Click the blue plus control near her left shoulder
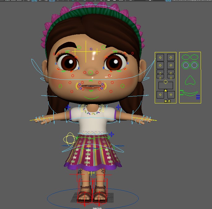This screenshot has width=212, height=209. (119, 107)
